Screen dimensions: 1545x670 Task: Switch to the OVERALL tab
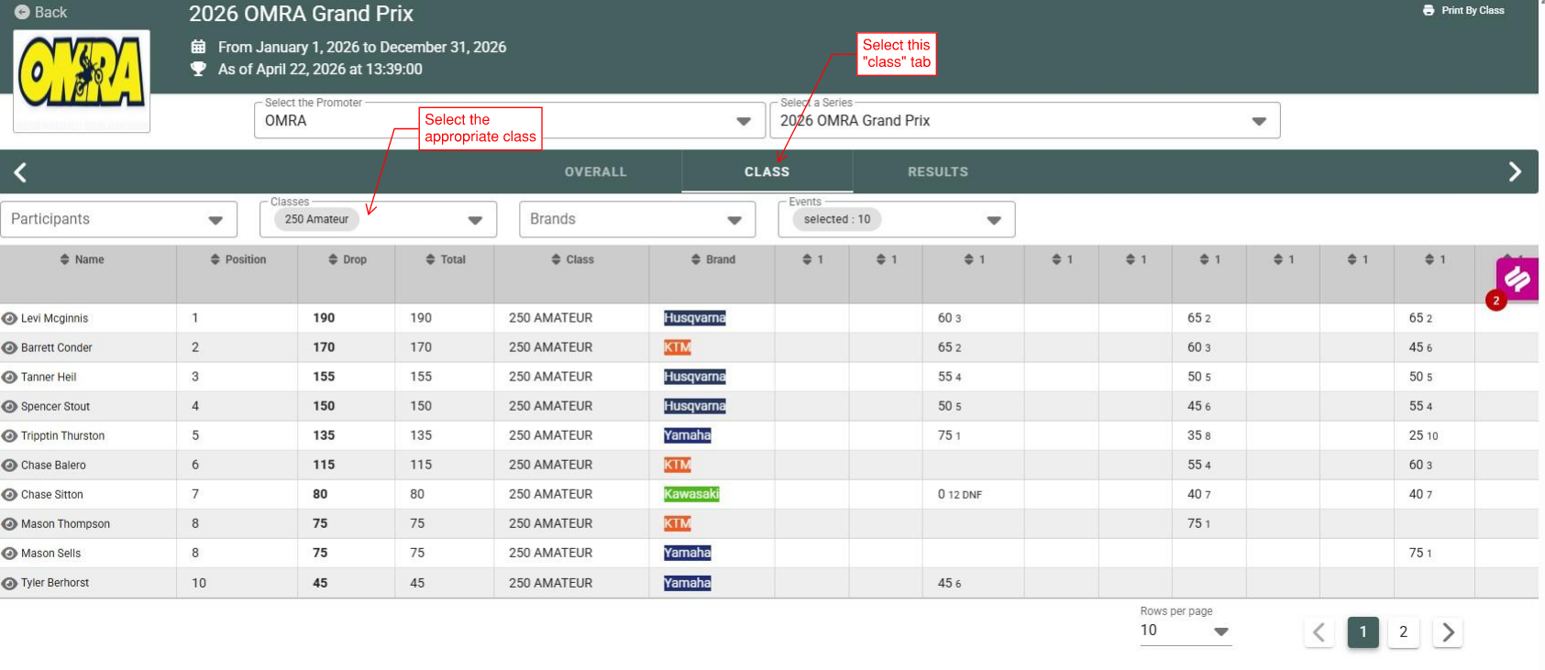tap(595, 171)
